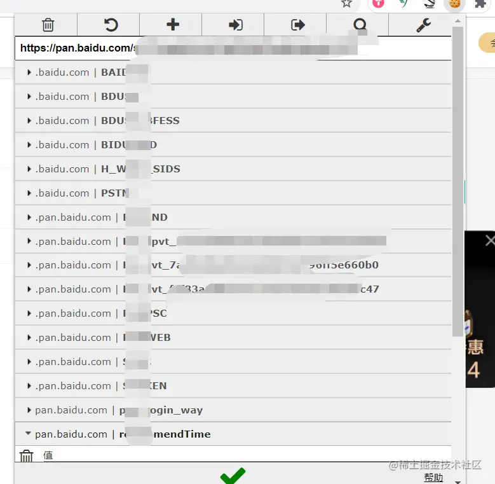
Task: Expand the H_W SIDS cookie row
Action: [233, 169]
